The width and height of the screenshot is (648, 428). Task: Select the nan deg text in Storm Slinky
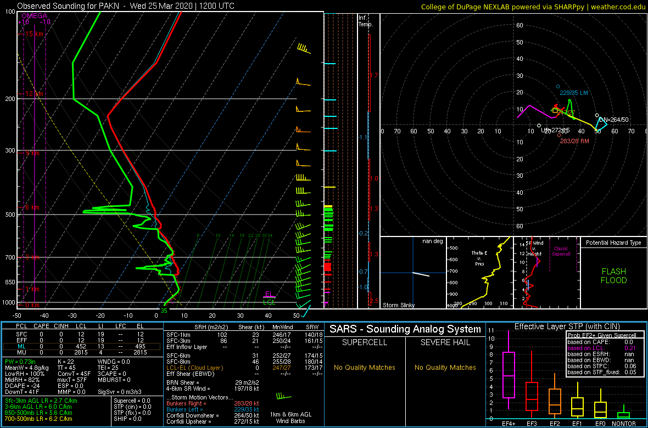(x=432, y=241)
